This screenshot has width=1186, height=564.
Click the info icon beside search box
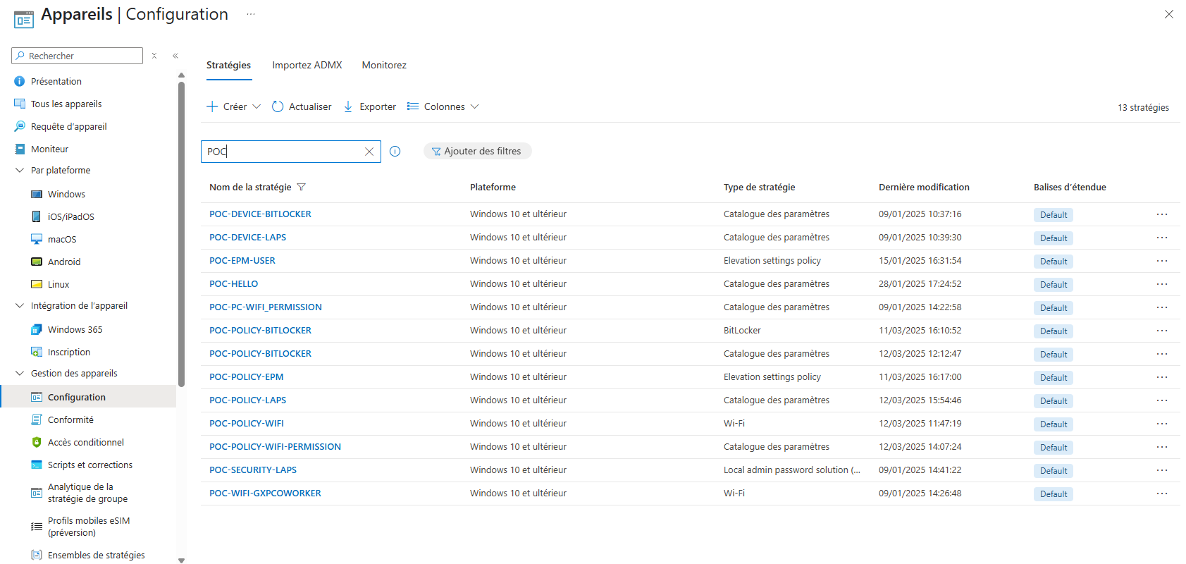tap(395, 152)
